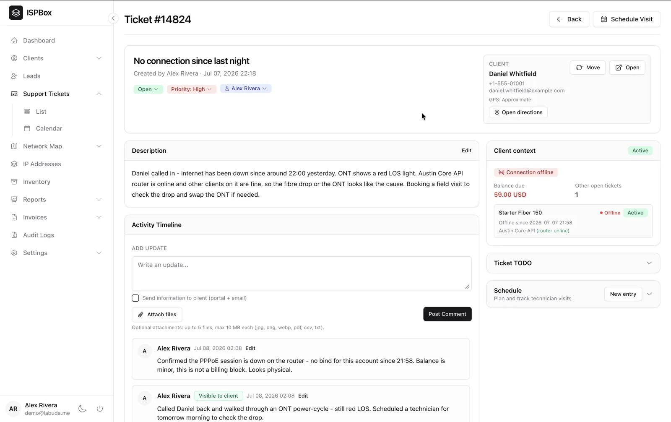The image size is (671, 422).
Task: Click the Leads icon in sidebar
Action: pos(14,76)
